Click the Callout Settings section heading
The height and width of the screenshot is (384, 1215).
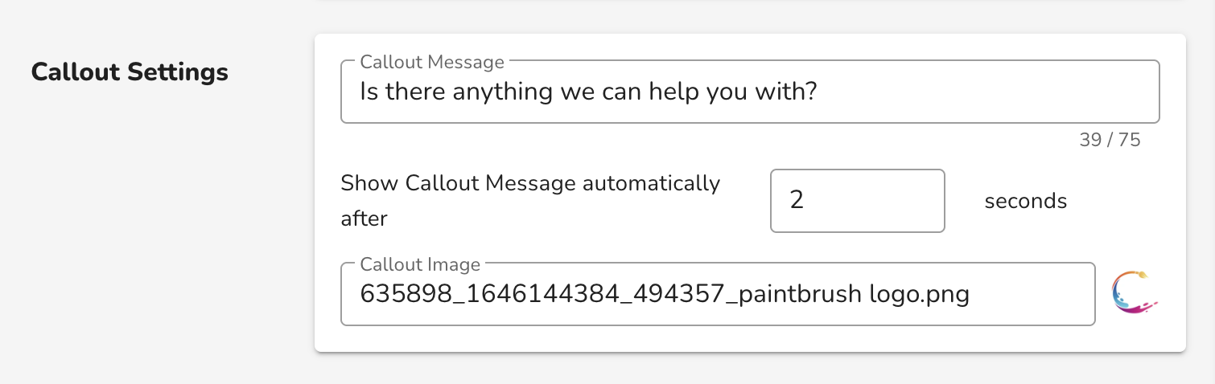[130, 72]
